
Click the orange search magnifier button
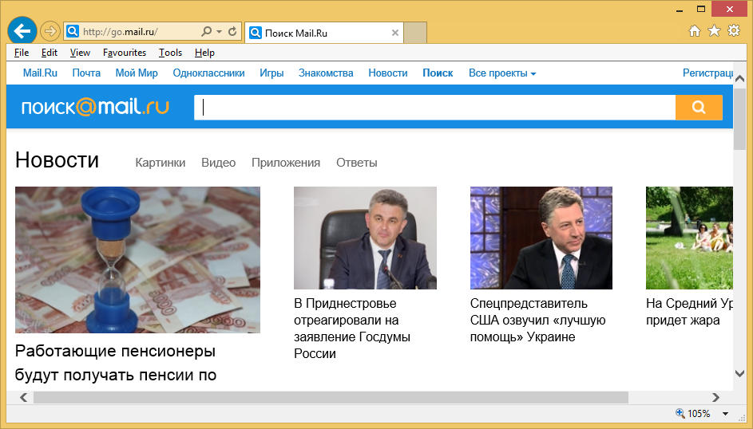click(x=699, y=108)
